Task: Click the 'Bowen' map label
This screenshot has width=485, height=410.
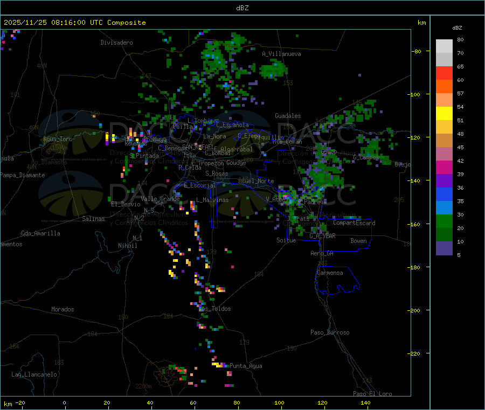Action: (x=359, y=241)
